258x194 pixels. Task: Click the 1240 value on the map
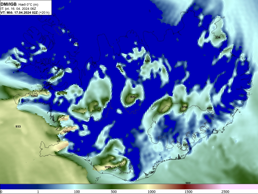click(67, 131)
